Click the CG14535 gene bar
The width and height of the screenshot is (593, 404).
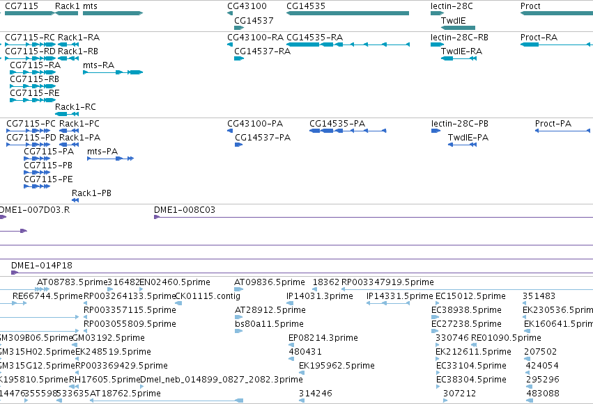pyautogui.click(x=348, y=13)
